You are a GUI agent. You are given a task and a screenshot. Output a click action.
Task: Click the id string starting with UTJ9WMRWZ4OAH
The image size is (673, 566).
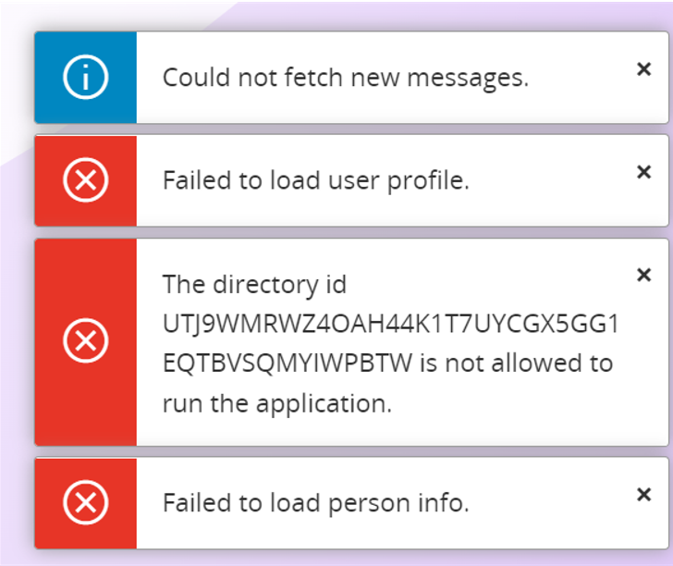click(390, 324)
